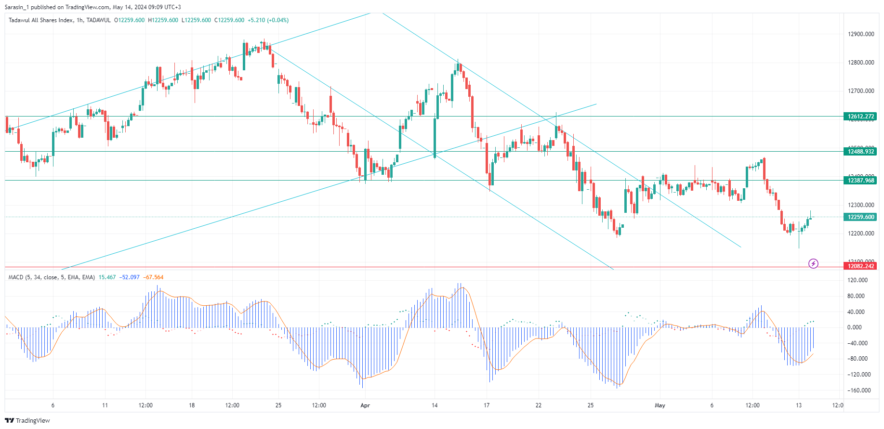Click the 11 date on time axis
The width and height of the screenshot is (884, 429).
pyautogui.click(x=105, y=405)
